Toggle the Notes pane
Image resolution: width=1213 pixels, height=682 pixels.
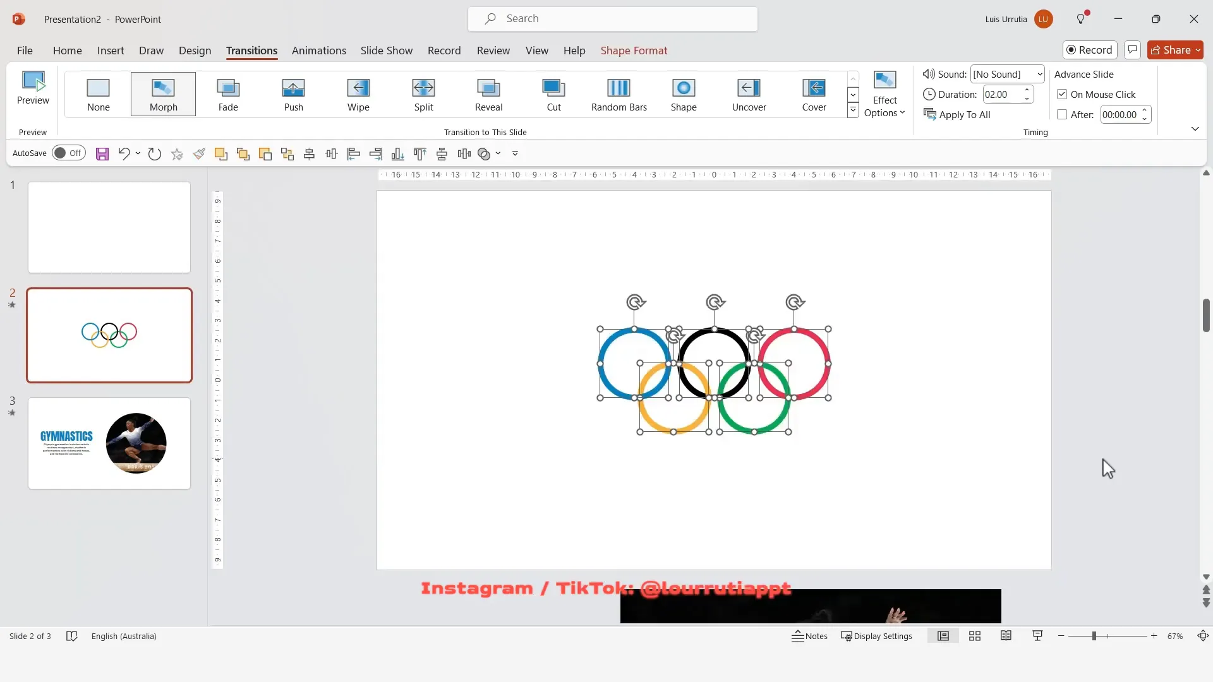point(809,636)
